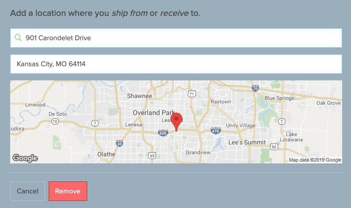Viewport: 351px width, 208px height.
Task: Click the Map data ©2019 Google attribution
Action: click(315, 160)
